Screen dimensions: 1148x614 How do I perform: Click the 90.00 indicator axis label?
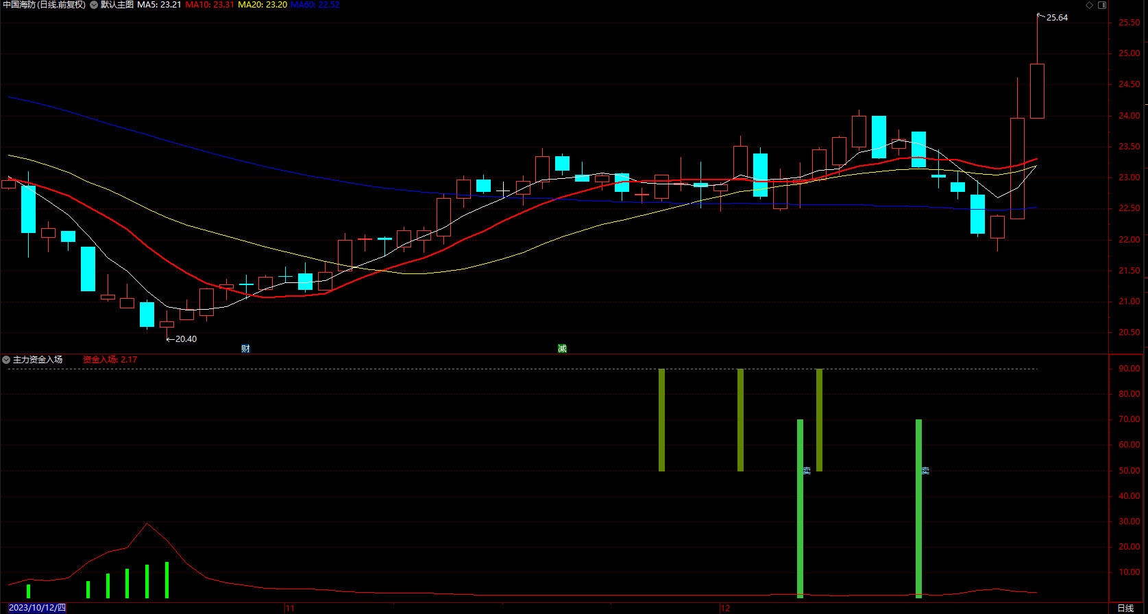tap(1129, 369)
